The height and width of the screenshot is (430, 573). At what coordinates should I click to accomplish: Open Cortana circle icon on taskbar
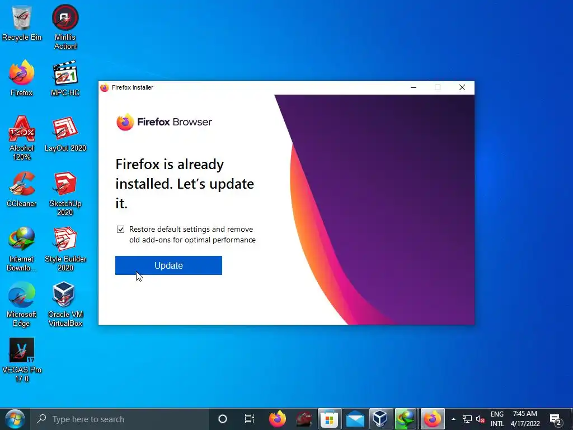(222, 419)
